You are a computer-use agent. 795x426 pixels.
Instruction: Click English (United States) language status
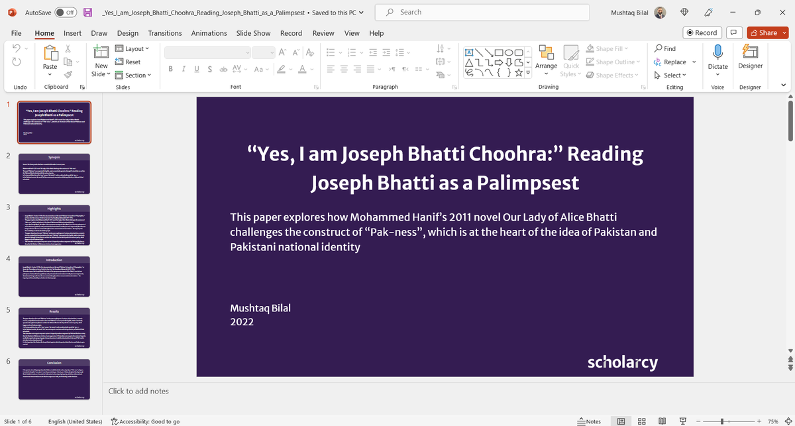click(x=76, y=421)
